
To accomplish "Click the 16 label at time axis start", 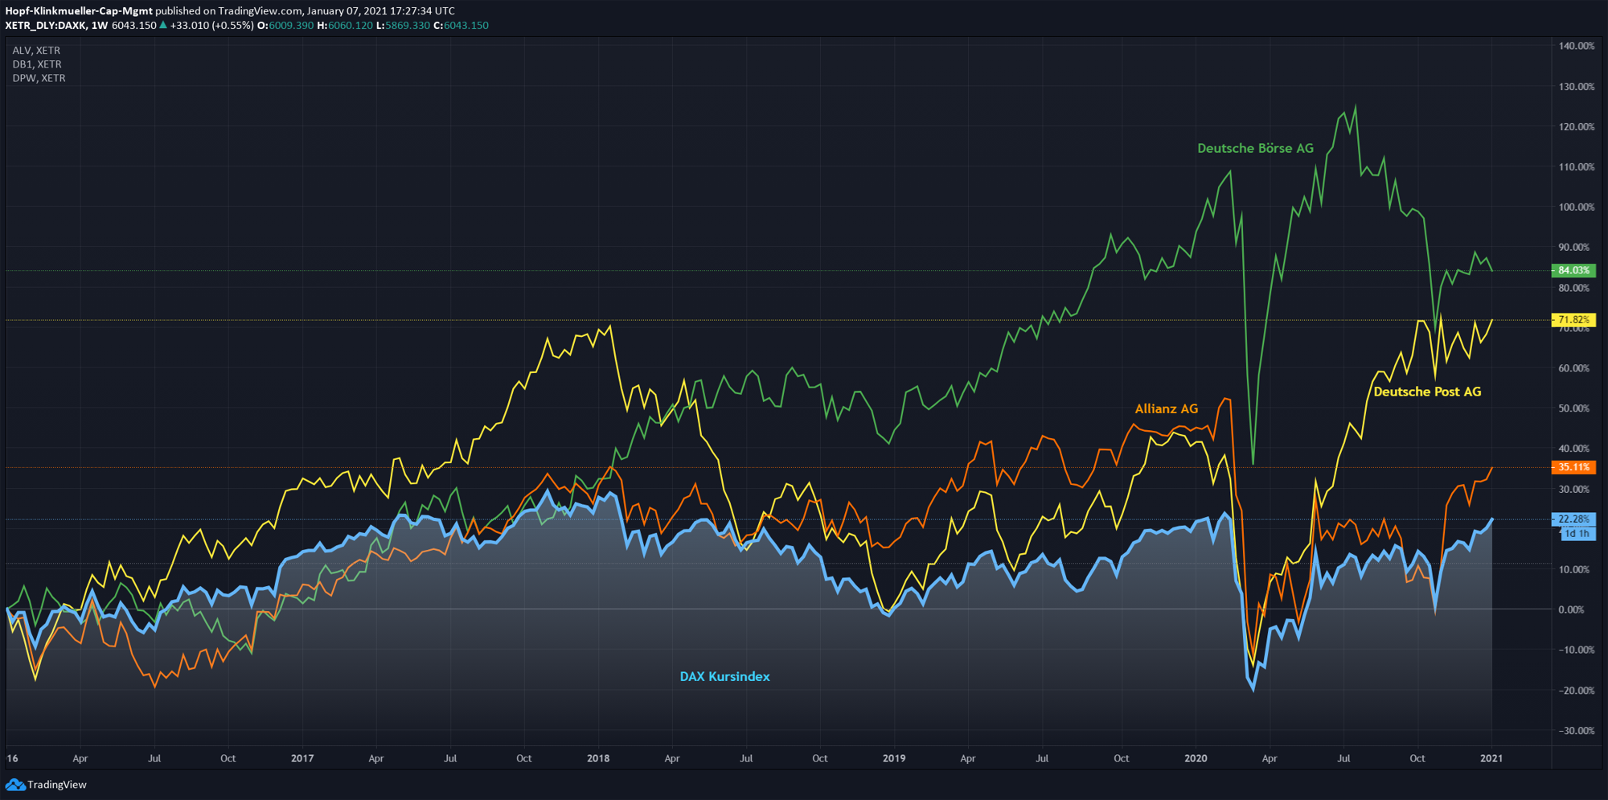I will [x=12, y=758].
